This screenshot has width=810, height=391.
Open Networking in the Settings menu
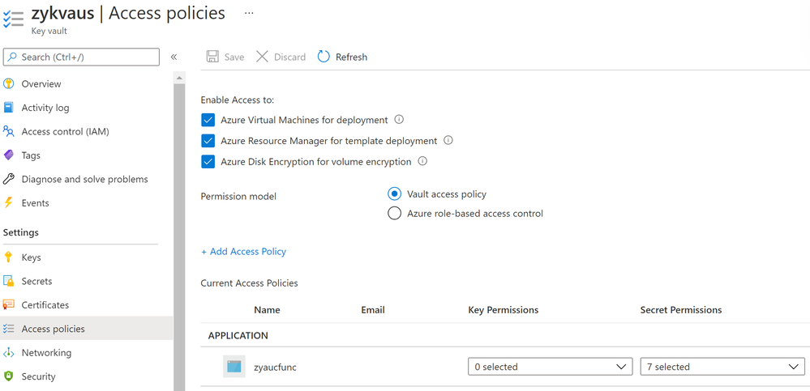[x=46, y=353]
